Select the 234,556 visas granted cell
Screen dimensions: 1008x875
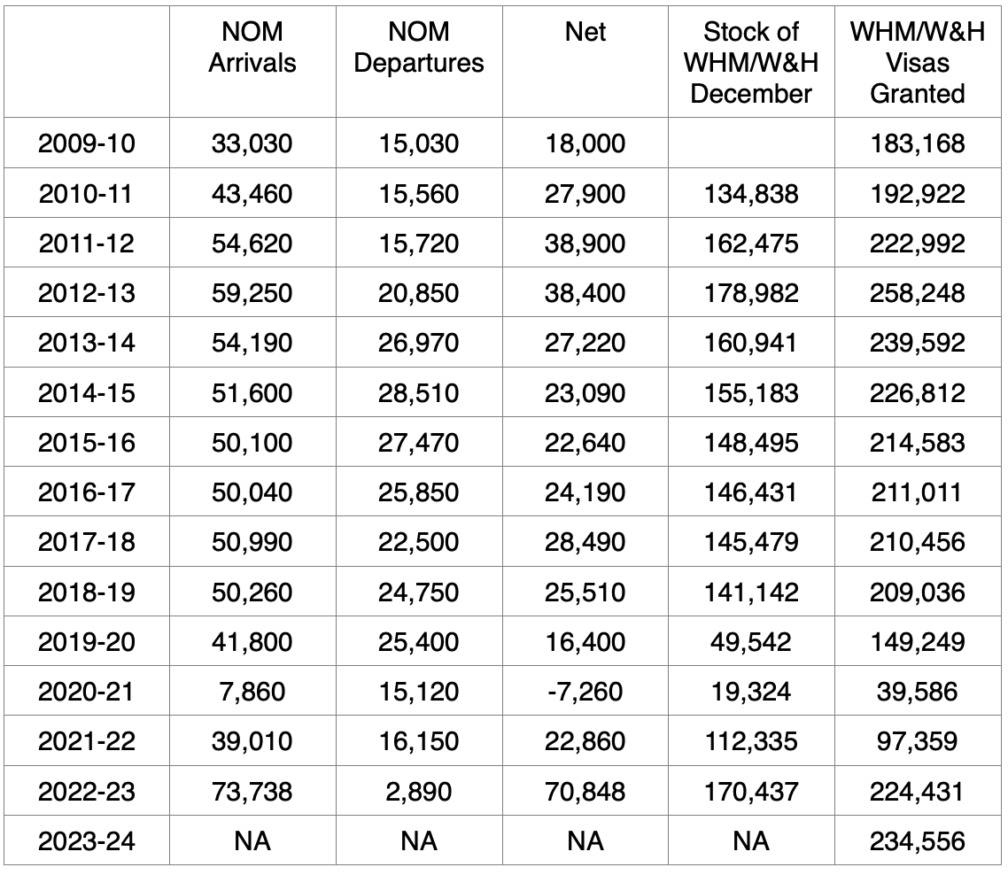pyautogui.click(x=918, y=841)
